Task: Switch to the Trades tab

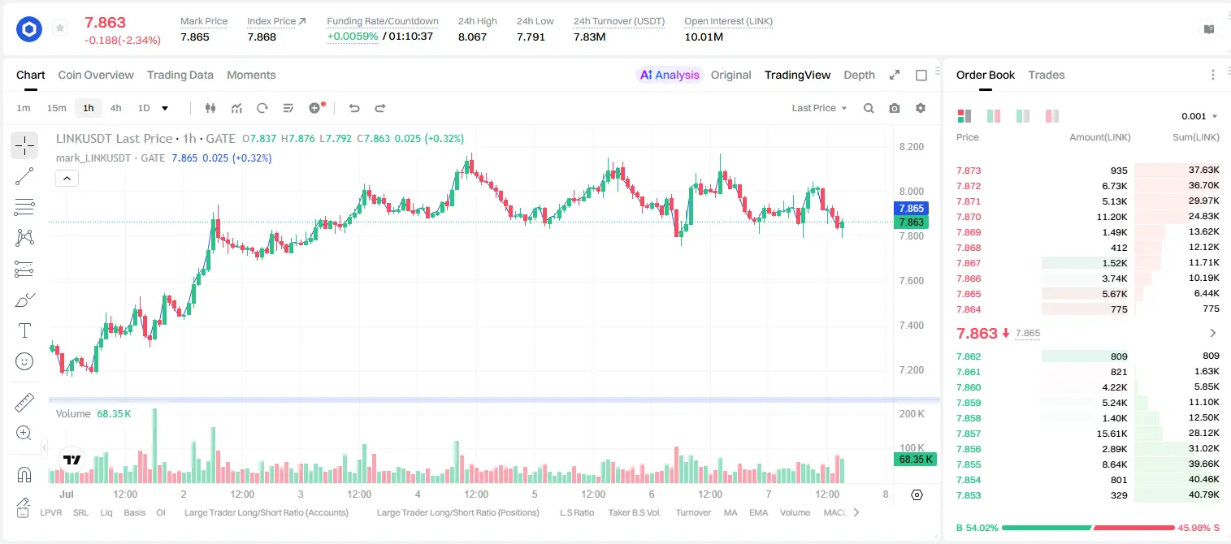Action: point(1047,75)
